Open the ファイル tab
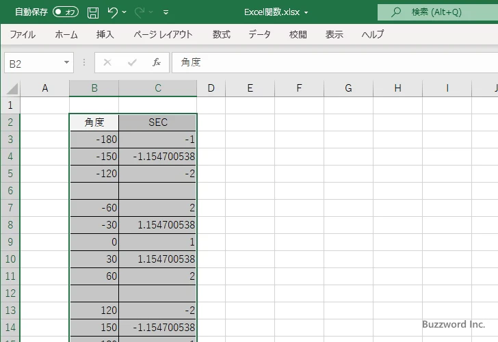 (23, 34)
